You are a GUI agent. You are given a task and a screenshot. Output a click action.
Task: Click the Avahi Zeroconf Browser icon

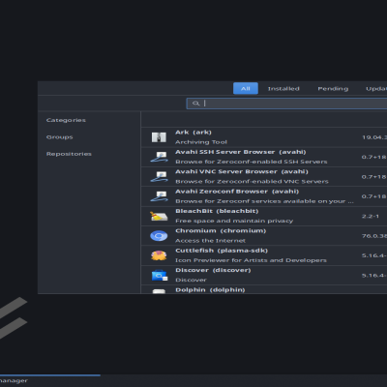(159, 196)
